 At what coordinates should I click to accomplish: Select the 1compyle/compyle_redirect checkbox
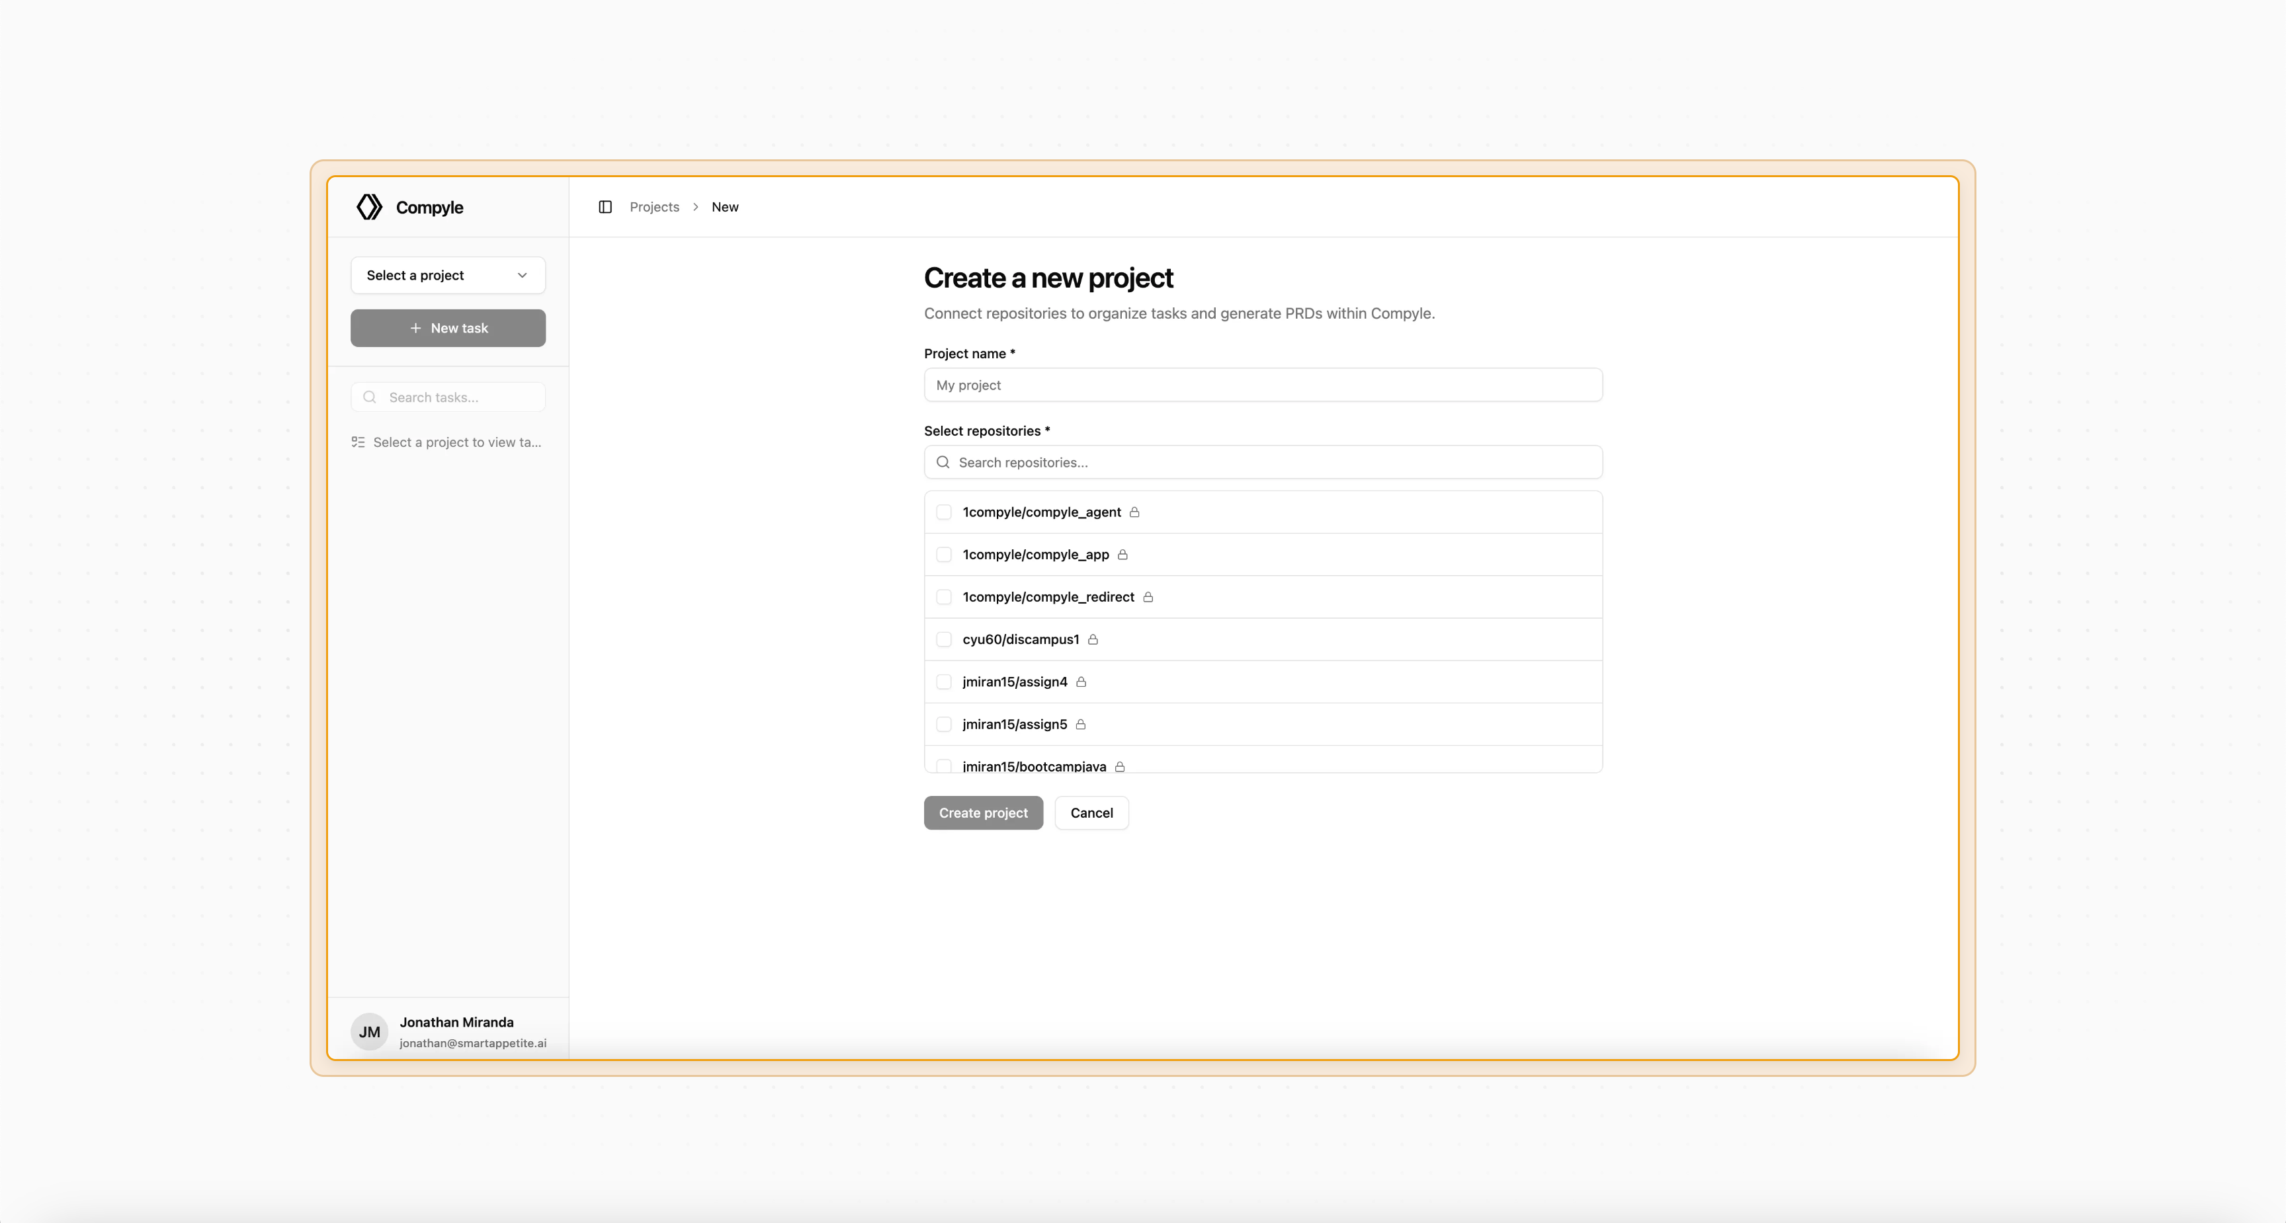(944, 597)
